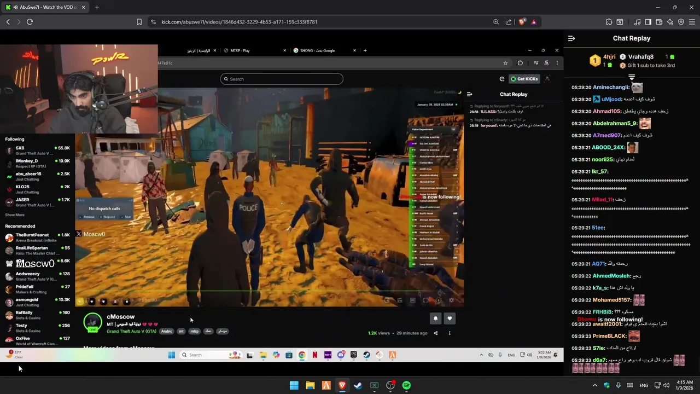Click the Windows Start button in taskbar

tap(294, 385)
